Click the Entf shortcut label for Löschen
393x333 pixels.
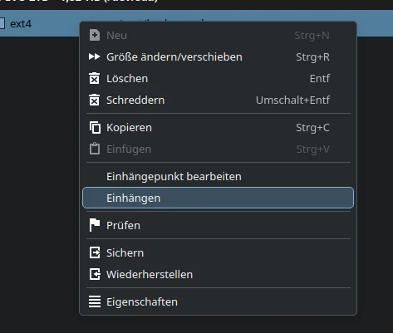coord(320,79)
